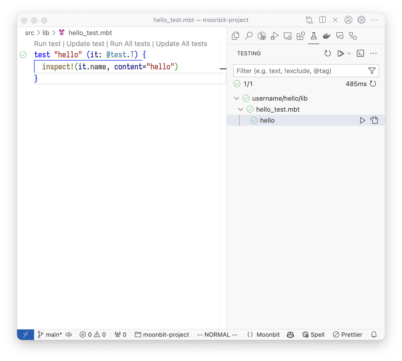Open the Run Tests dropdown chevron
Screen dimensions: 402x361
click(349, 53)
